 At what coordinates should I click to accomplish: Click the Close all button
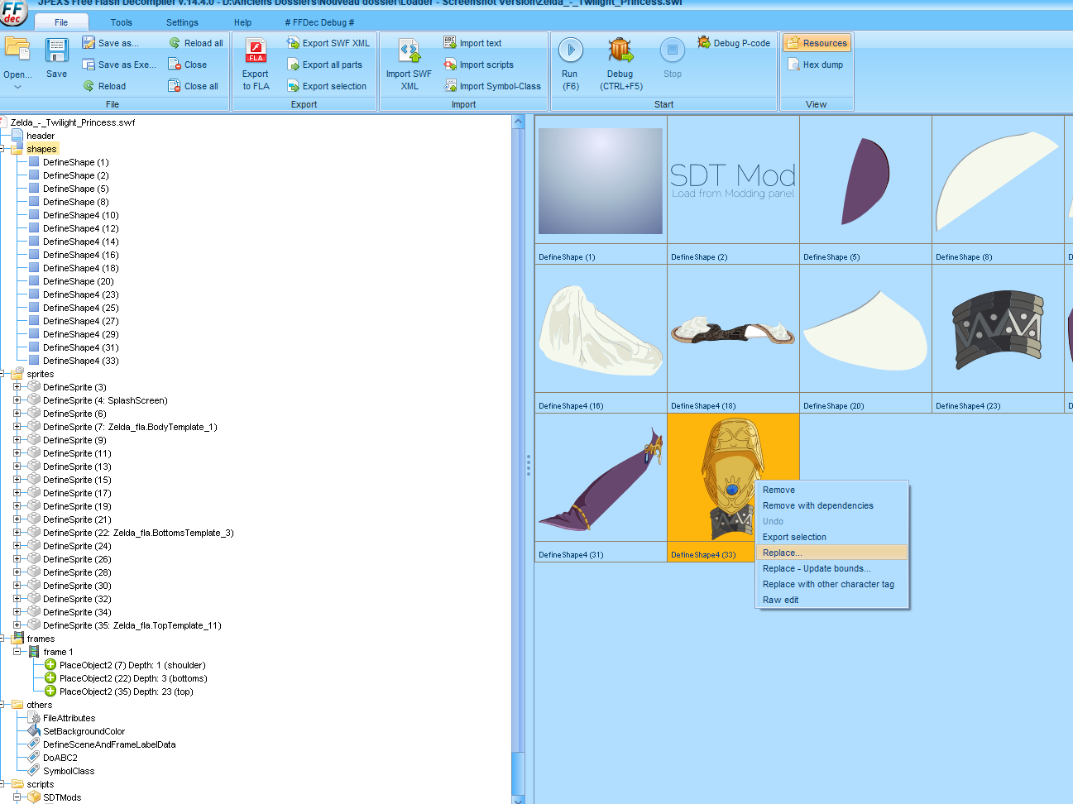click(x=194, y=86)
